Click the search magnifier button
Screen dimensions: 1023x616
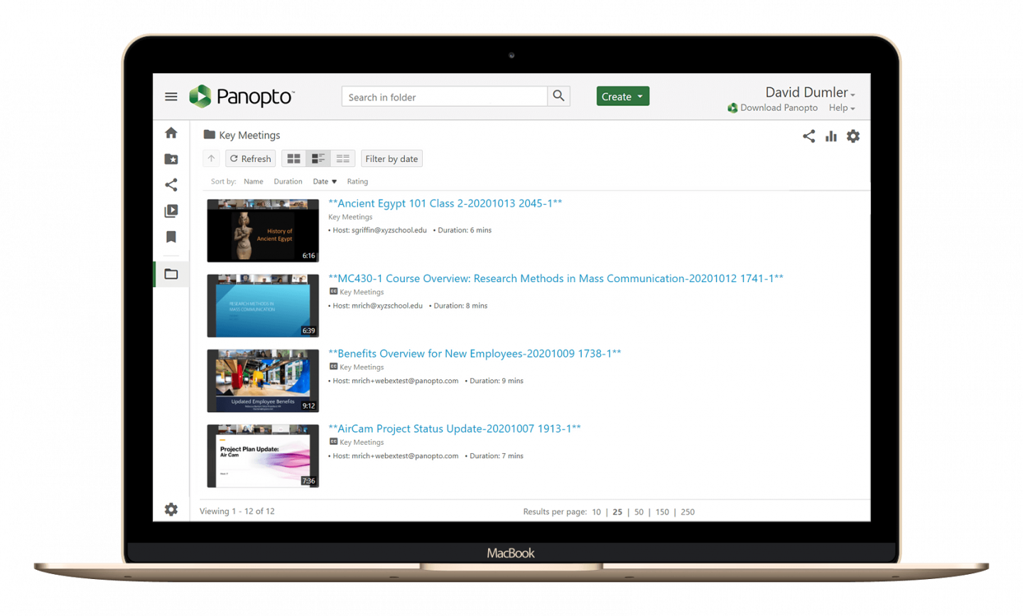click(558, 96)
